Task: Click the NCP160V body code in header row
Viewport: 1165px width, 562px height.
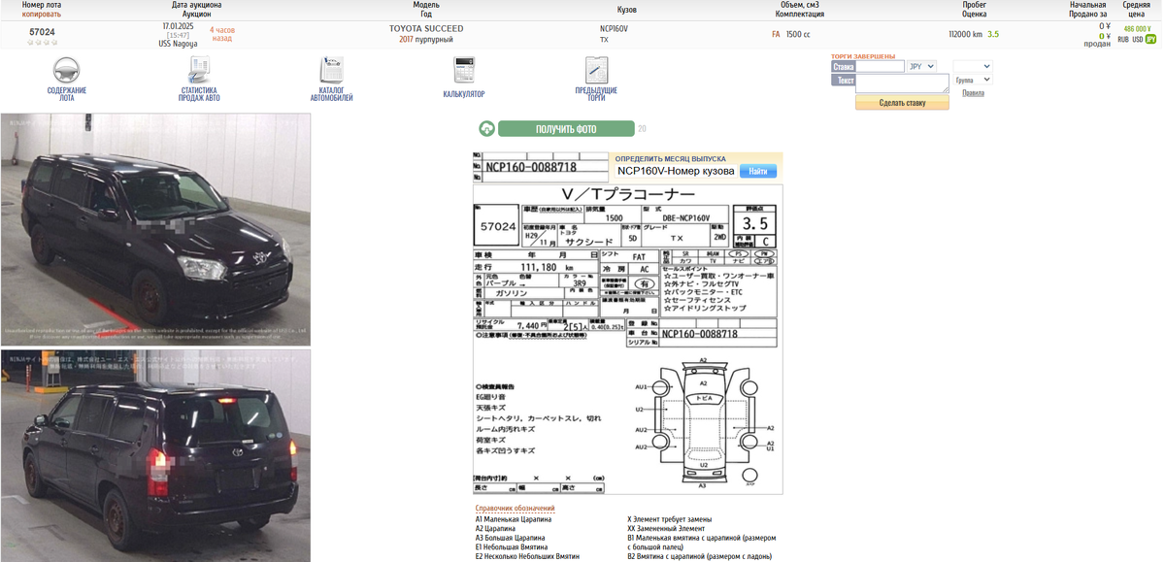Action: 614,29
